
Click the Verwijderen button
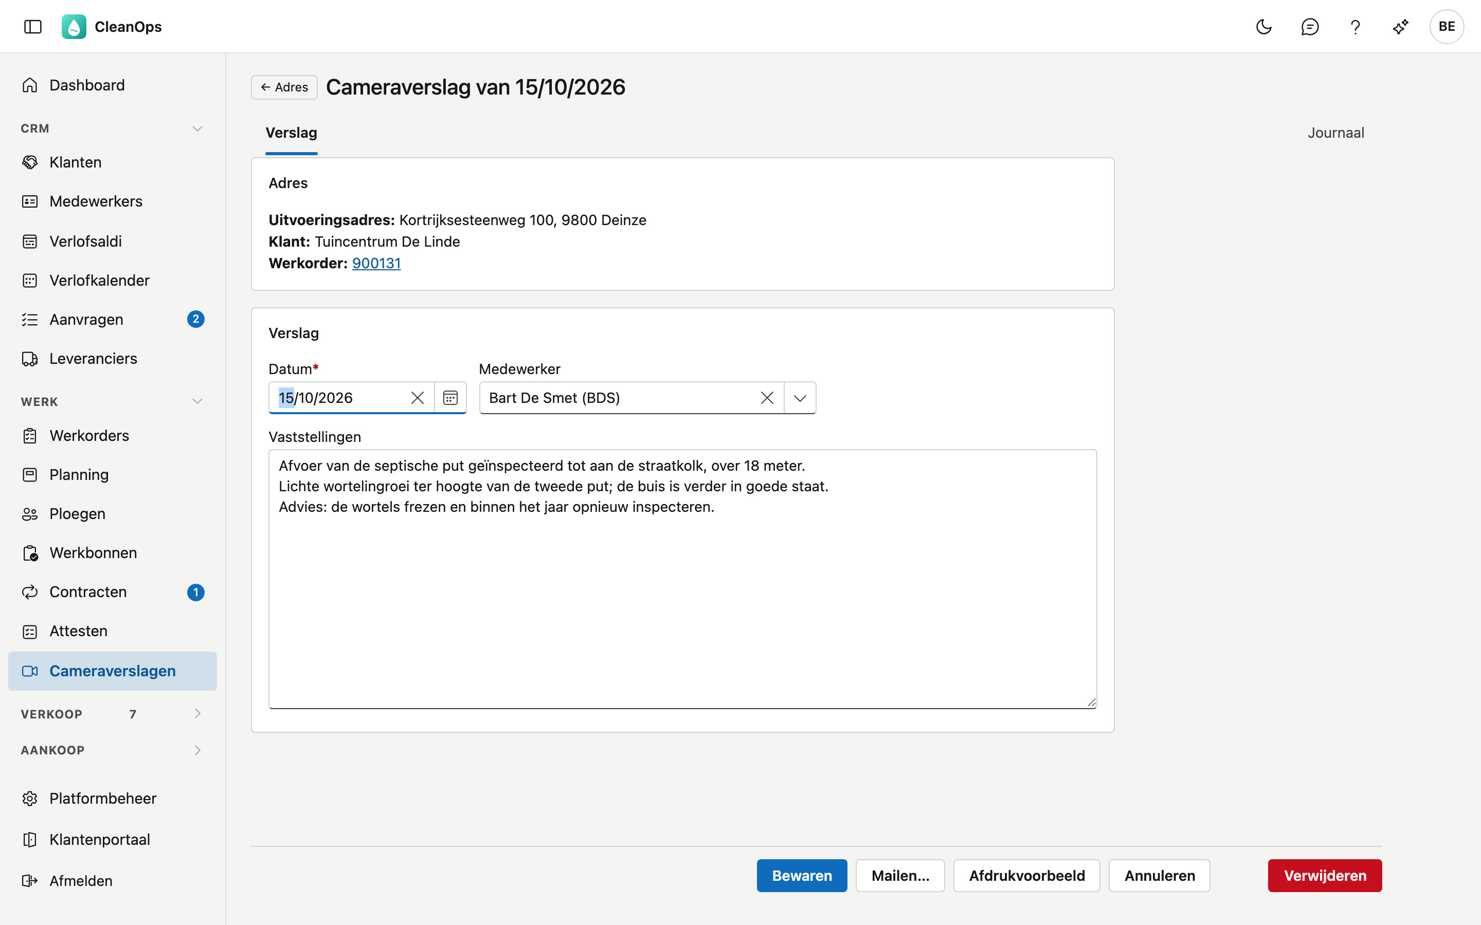tap(1324, 876)
